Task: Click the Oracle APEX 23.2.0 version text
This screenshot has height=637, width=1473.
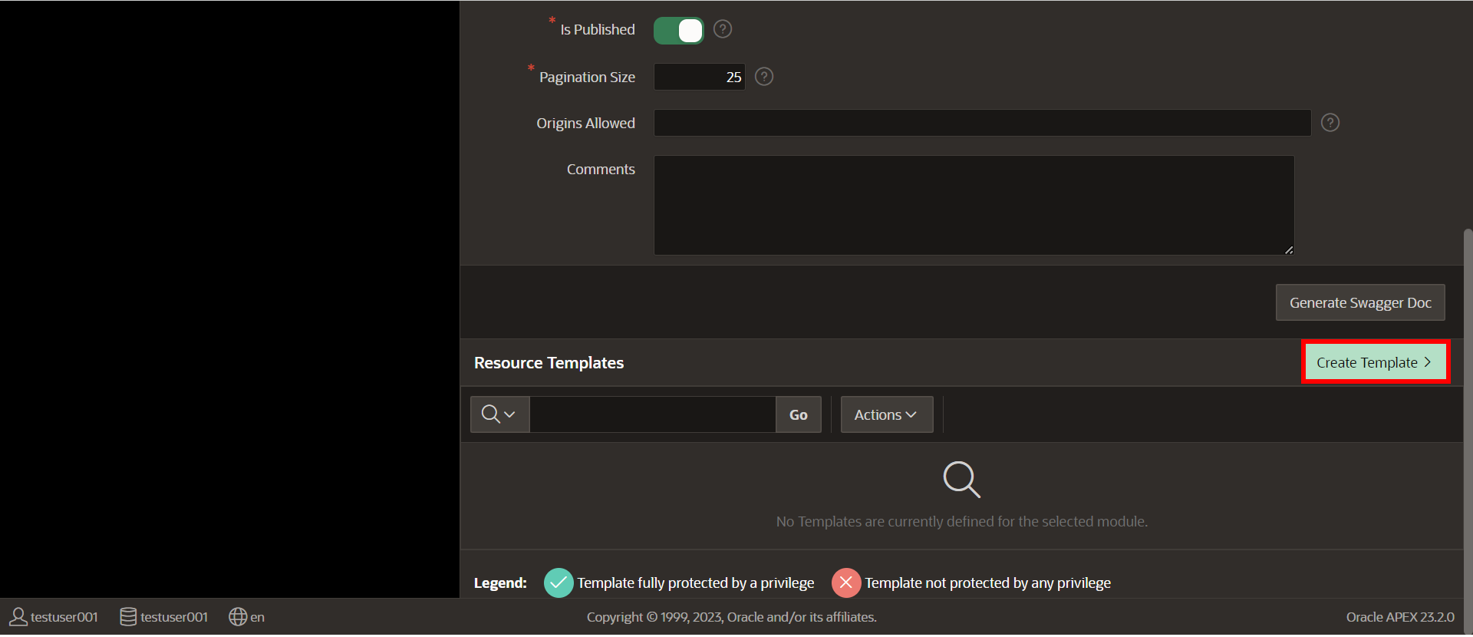Action: point(1400,617)
